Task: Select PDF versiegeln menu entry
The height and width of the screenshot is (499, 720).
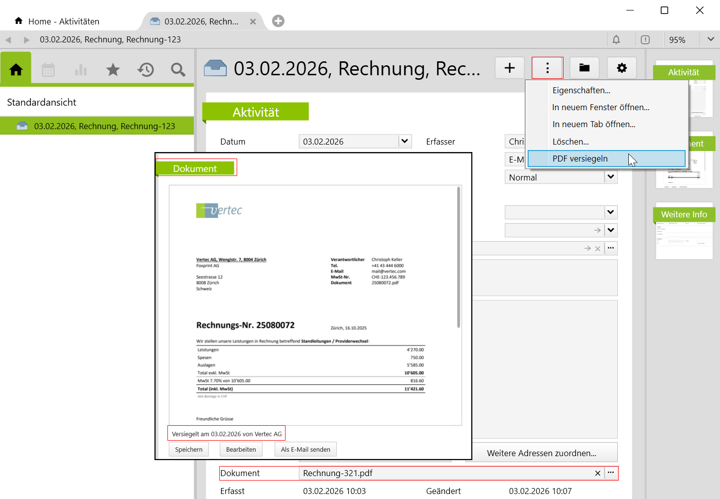Action: (580, 159)
